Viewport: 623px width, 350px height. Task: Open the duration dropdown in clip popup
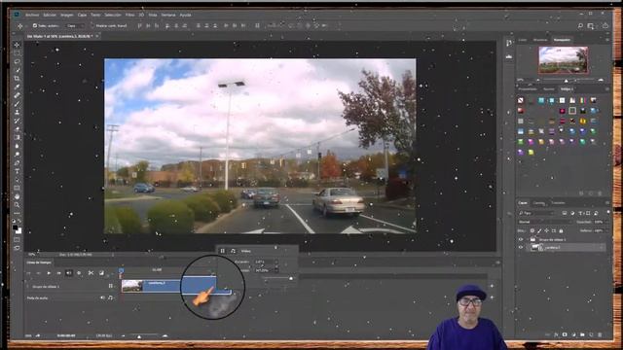coord(276,262)
